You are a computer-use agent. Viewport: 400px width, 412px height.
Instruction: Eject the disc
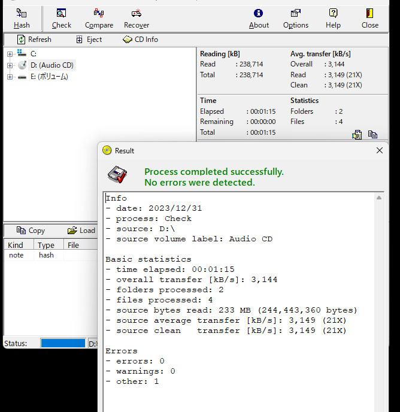[x=89, y=40]
